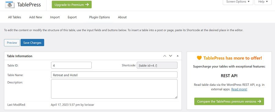Switch to the Import tab
This screenshot has width=275, height=112.
pos(55,17)
